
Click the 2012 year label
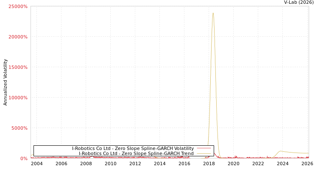click(135, 164)
